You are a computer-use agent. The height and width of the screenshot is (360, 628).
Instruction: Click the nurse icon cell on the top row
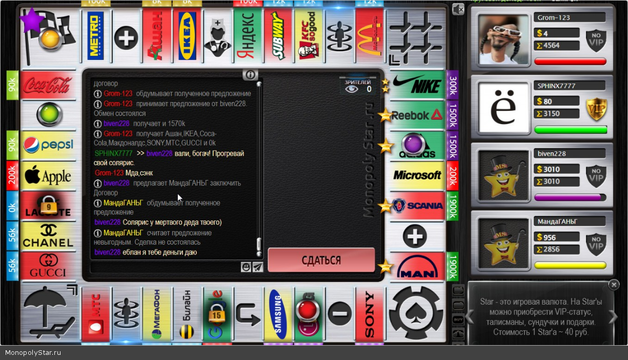[x=217, y=36]
